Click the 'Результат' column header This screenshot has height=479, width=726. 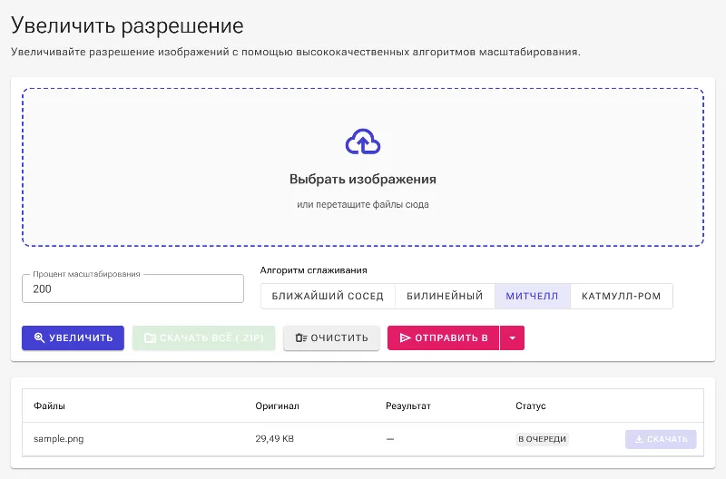click(408, 406)
